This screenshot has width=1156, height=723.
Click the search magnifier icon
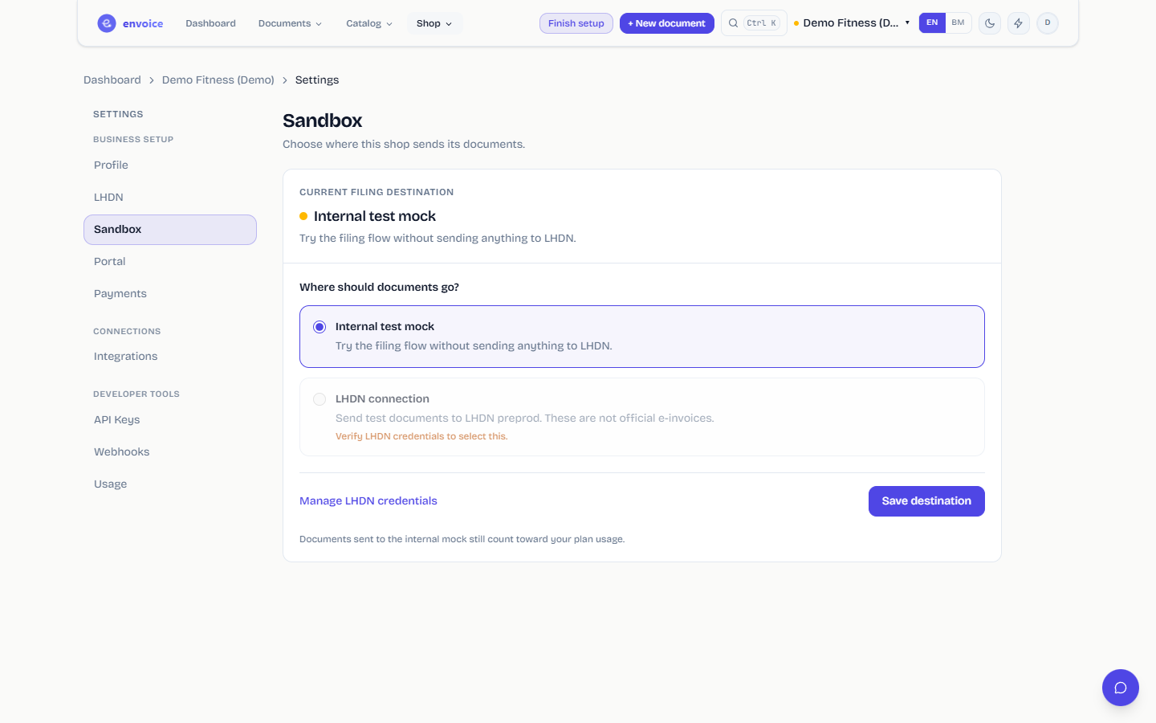pos(733,23)
